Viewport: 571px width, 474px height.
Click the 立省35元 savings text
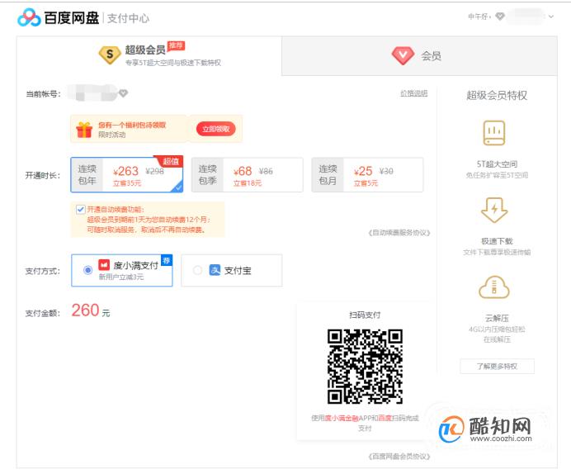pyautogui.click(x=127, y=182)
